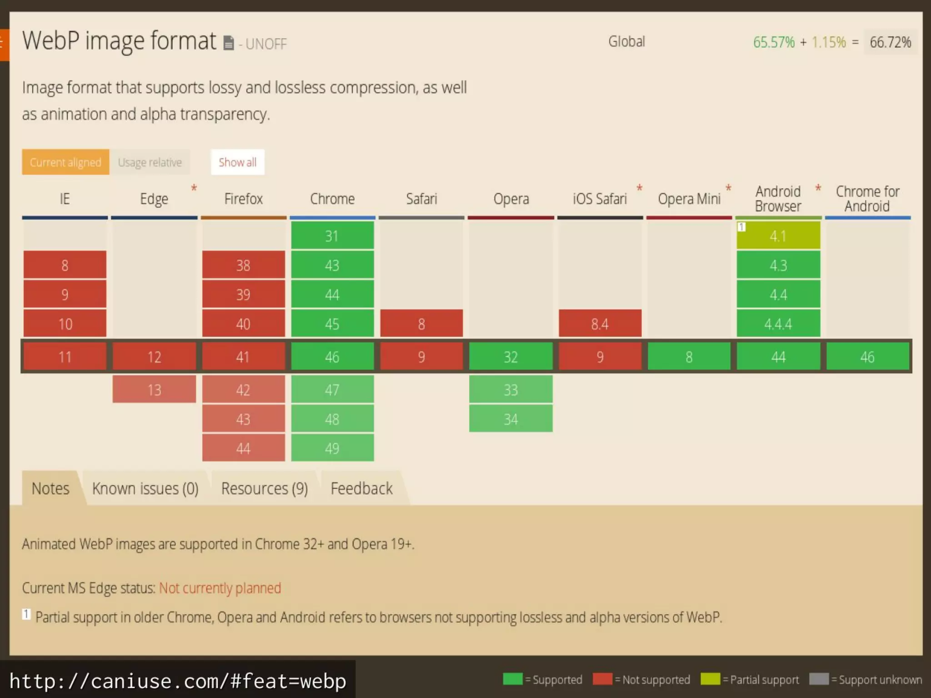The width and height of the screenshot is (931, 698).
Task: Click the asterisk beside Opera Mini
Action: (x=728, y=188)
